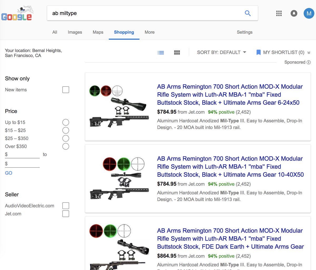Screen dimensions: 316x270
Task: Open the Google apps grid
Action: (279, 13)
